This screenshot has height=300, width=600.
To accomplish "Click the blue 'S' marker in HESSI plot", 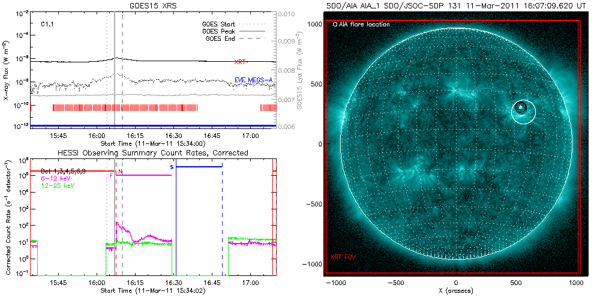I will (x=172, y=166).
